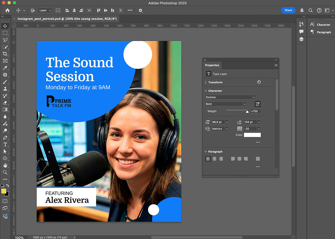Choose the Pen tool in the toolbar
335x239 pixels.
click(5, 138)
